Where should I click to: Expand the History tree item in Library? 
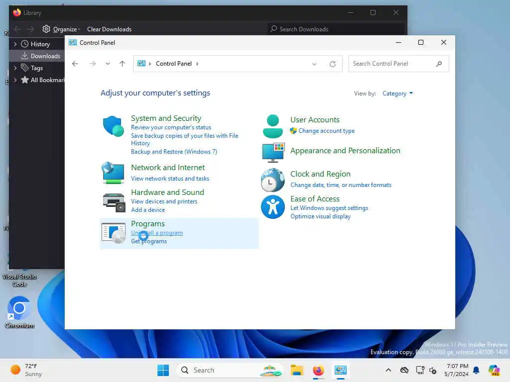pyautogui.click(x=15, y=44)
